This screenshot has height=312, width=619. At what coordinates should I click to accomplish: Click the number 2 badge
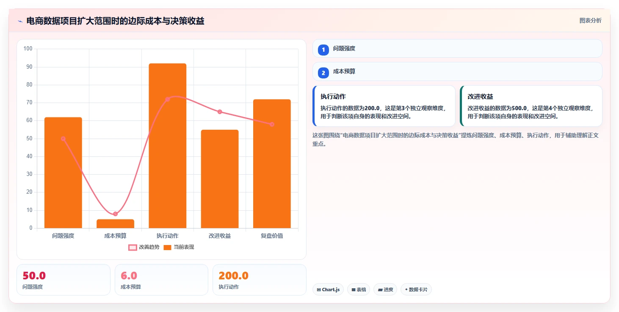[323, 73]
